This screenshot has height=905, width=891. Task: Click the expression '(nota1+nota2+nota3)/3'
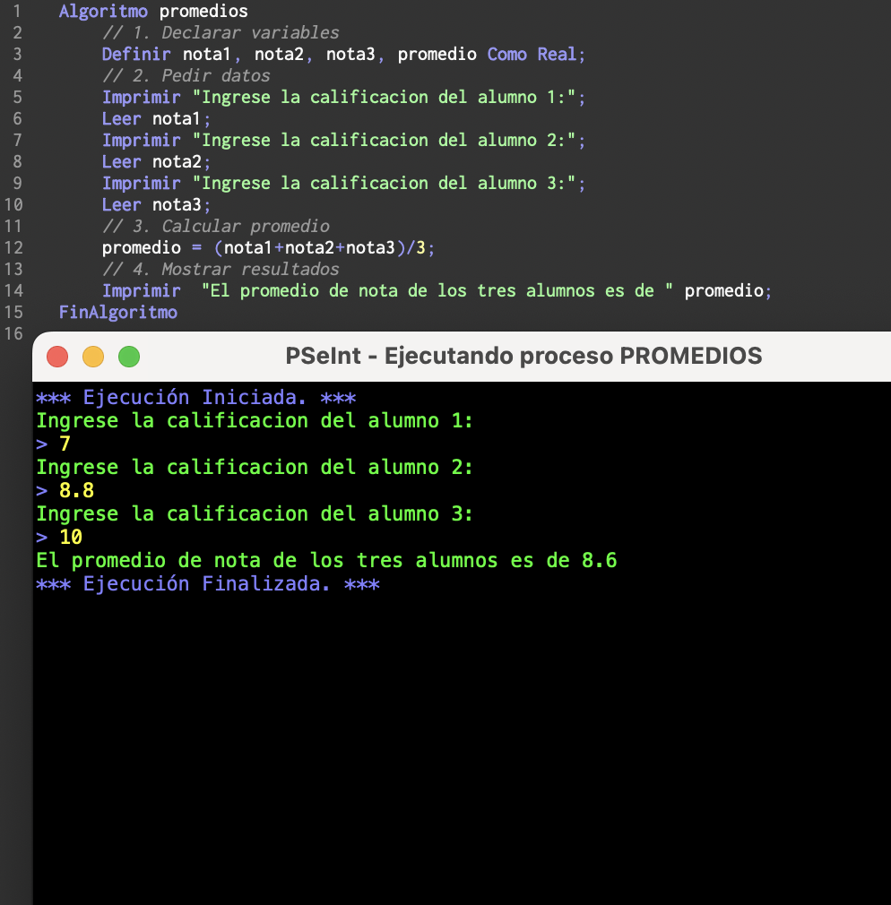(x=320, y=247)
